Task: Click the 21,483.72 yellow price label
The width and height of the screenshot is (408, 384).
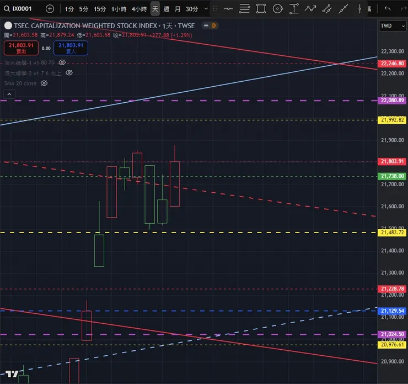Action: [x=392, y=233]
